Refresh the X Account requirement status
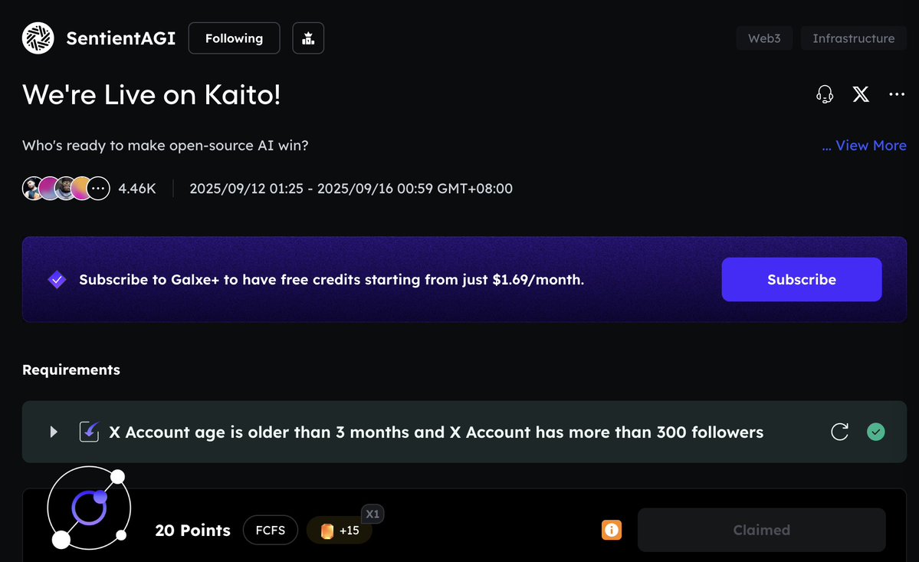The height and width of the screenshot is (562, 919). [x=839, y=432]
